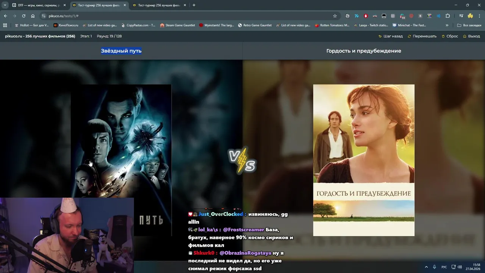The width and height of the screenshot is (485, 273).
Task: Open the КиноПоиск.ru bookmark
Action: 66,25
